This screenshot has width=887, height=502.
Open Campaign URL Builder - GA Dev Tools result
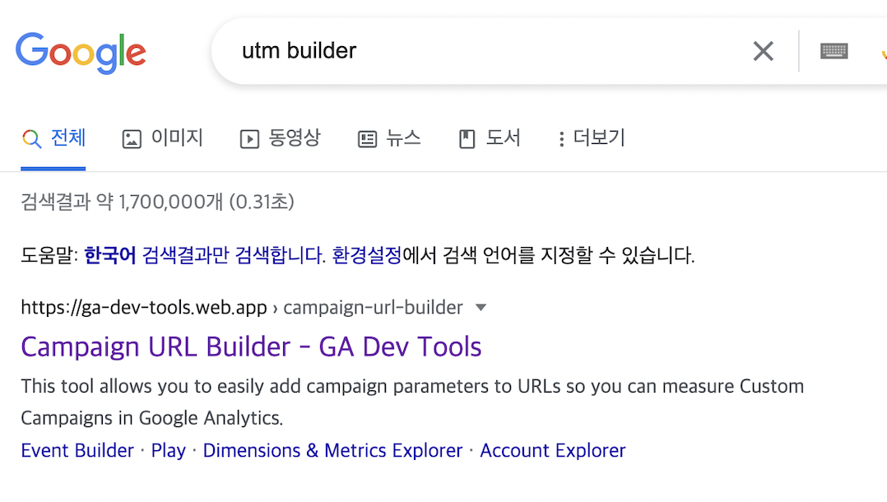coord(251,346)
